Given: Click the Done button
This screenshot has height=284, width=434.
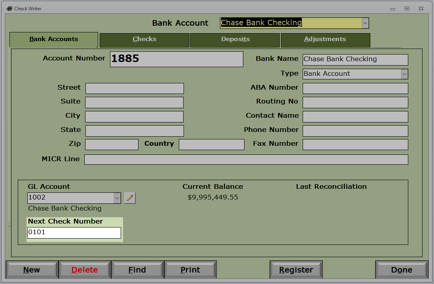Looking at the screenshot, I should click(402, 270).
